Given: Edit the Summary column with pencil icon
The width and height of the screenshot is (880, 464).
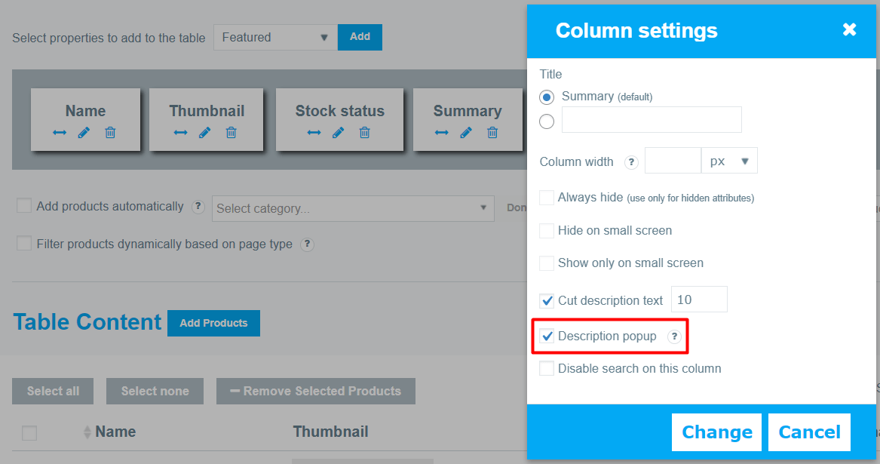Looking at the screenshot, I should 466,133.
